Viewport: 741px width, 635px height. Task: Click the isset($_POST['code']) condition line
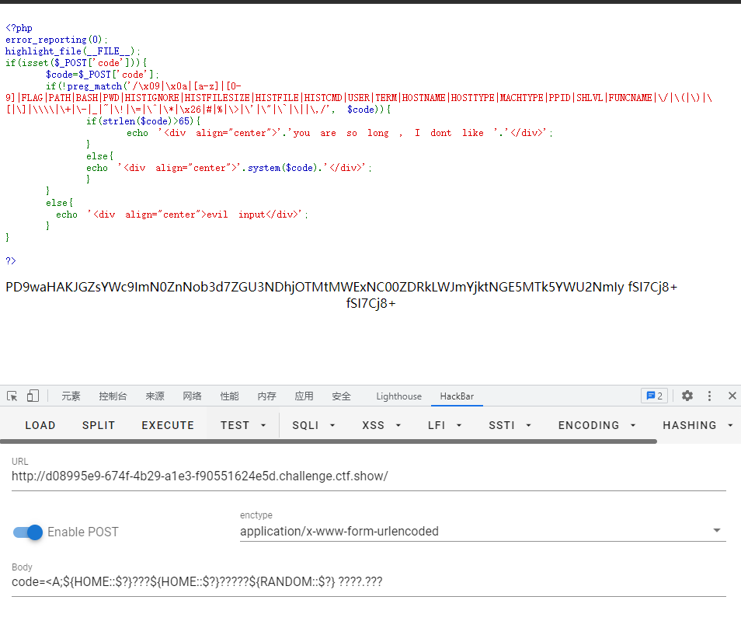click(76, 63)
